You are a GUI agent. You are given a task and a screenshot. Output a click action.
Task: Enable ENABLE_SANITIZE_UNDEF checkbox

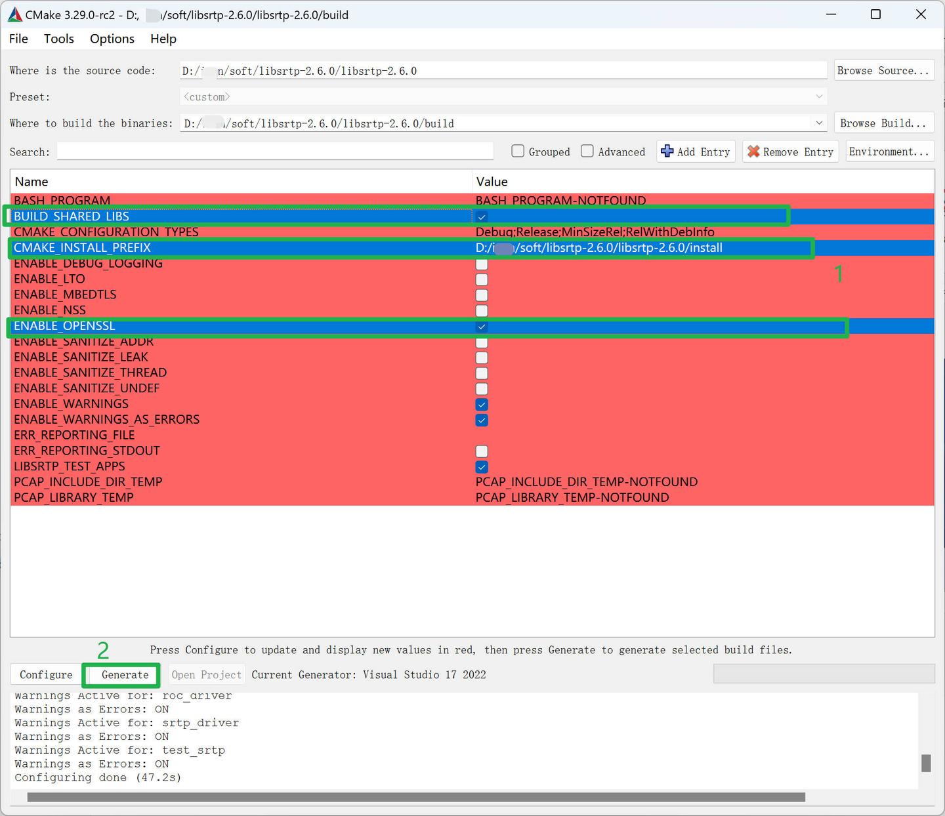(482, 388)
